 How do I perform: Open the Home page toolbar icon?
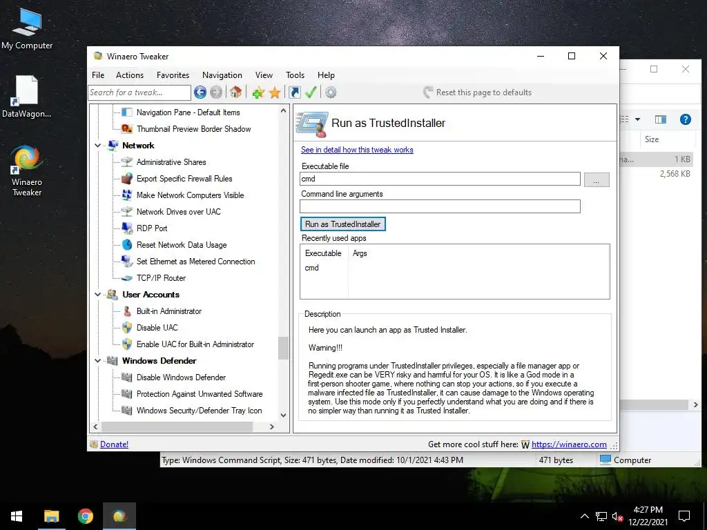pyautogui.click(x=235, y=92)
